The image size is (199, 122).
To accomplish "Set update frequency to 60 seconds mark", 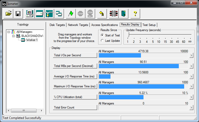I will [x=184, y=42].
